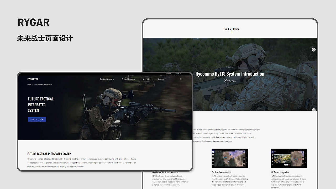336x189 pixels.
Task: Click the Play Video link
Action: coord(232,81)
